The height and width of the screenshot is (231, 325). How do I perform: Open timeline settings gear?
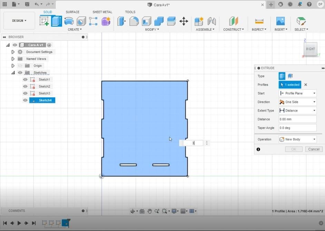point(321,223)
